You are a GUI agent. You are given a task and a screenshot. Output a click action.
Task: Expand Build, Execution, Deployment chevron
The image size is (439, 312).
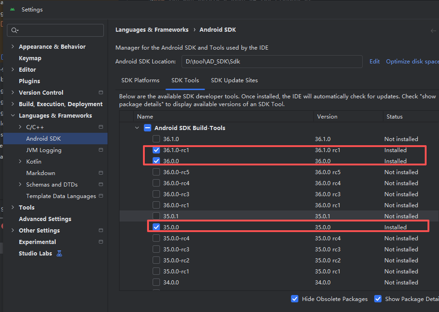tap(12, 104)
